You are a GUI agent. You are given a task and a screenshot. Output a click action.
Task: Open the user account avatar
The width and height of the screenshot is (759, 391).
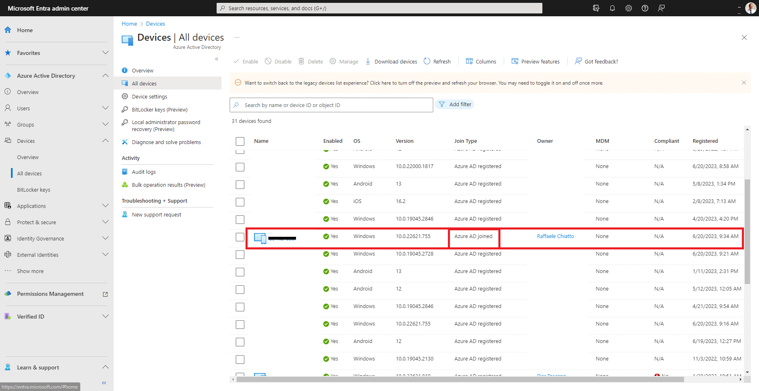coord(750,8)
